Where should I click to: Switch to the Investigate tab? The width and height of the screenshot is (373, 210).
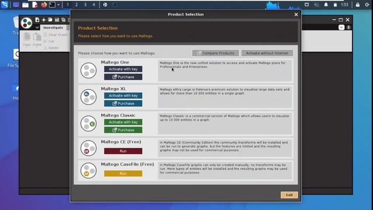pos(53,27)
